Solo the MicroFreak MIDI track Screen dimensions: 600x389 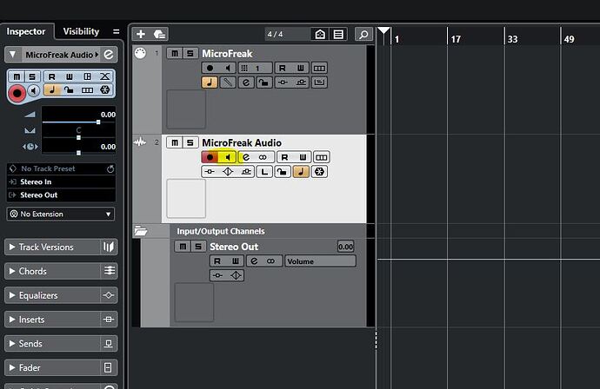pos(190,53)
